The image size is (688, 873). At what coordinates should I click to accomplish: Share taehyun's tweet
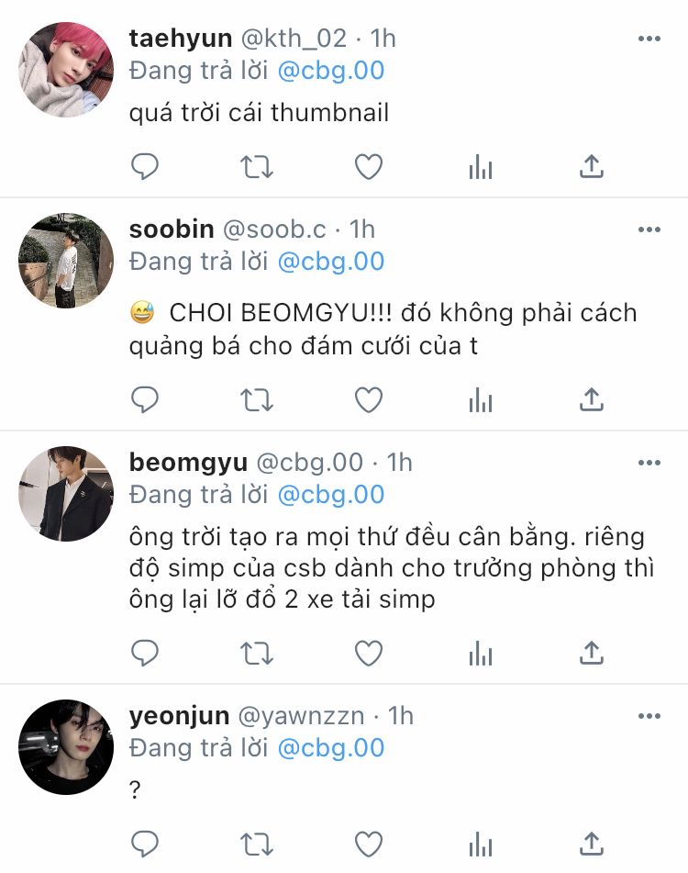[x=592, y=166]
